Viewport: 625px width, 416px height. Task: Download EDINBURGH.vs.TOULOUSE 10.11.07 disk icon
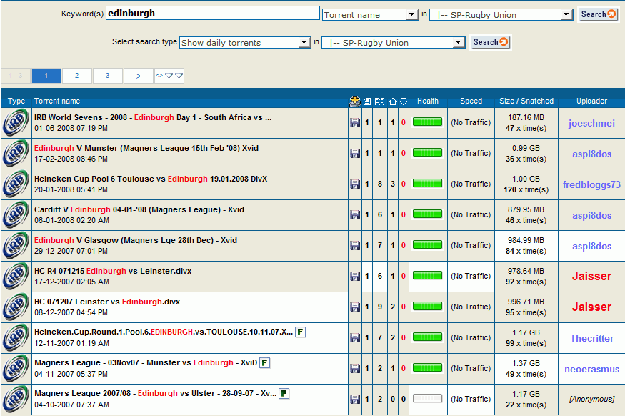point(355,337)
